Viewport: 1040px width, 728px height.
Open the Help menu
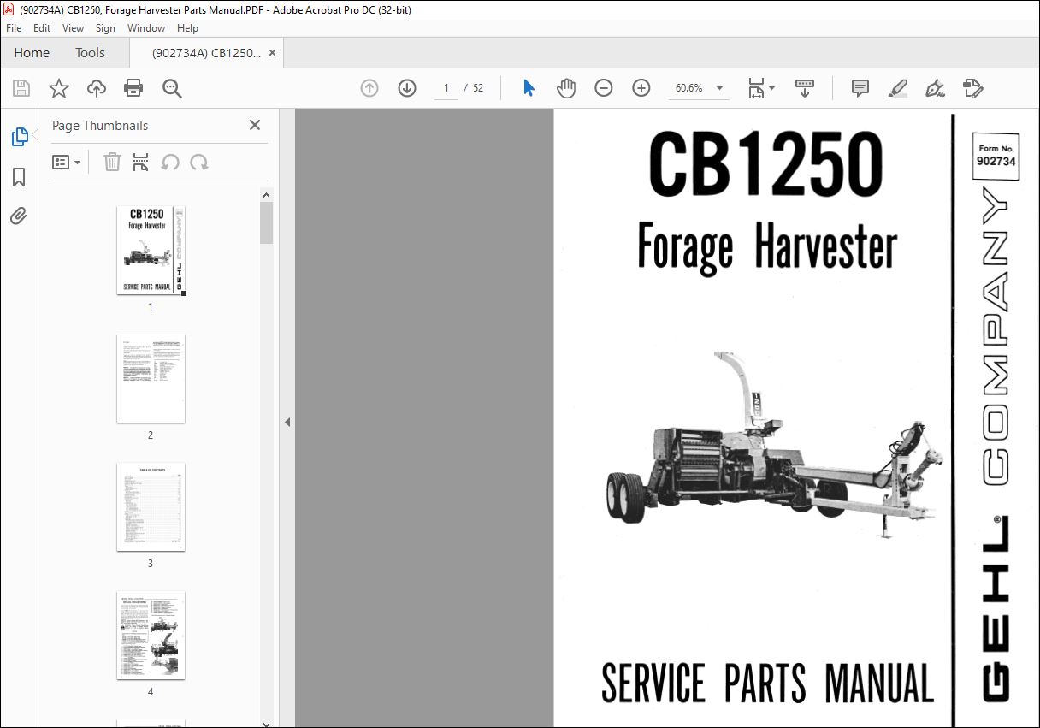pos(187,28)
